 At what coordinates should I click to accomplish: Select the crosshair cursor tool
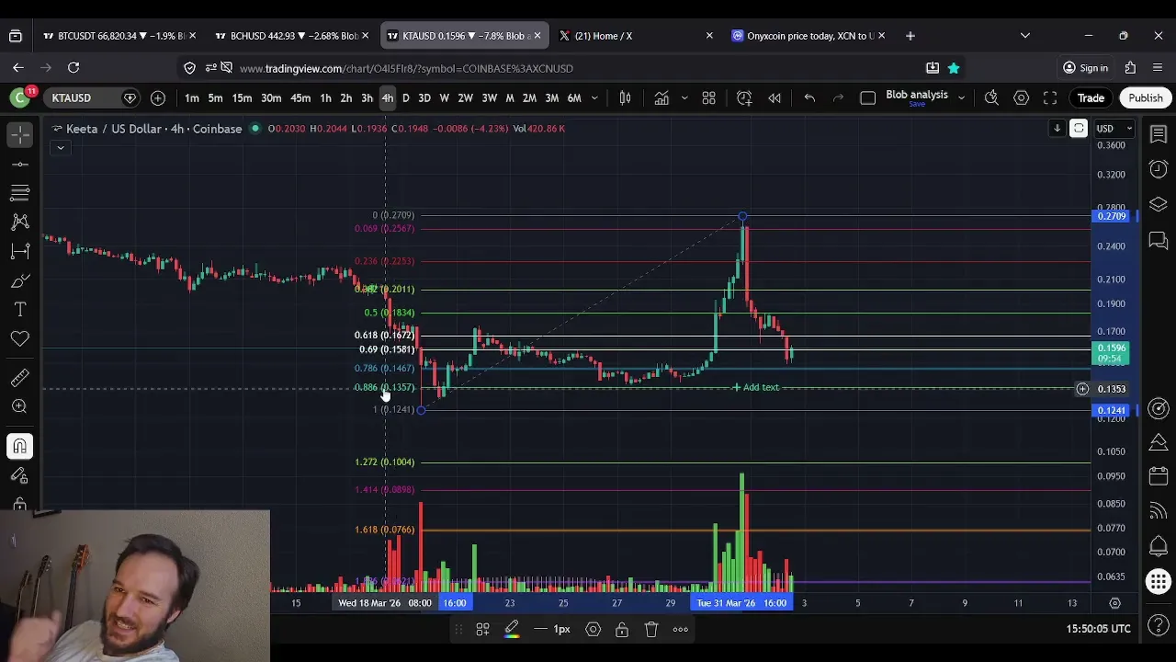pos(19,135)
